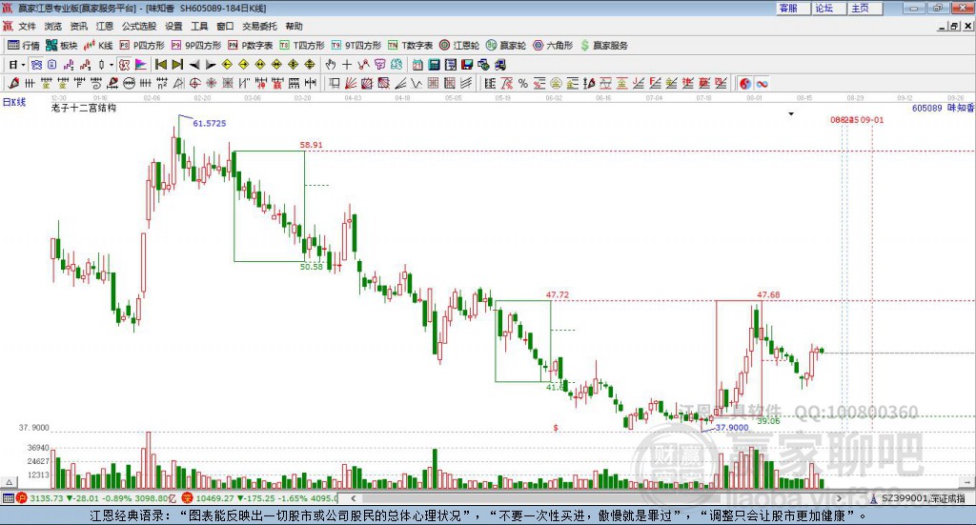Open the 文件 menu
The height and width of the screenshot is (525, 976).
point(27,26)
